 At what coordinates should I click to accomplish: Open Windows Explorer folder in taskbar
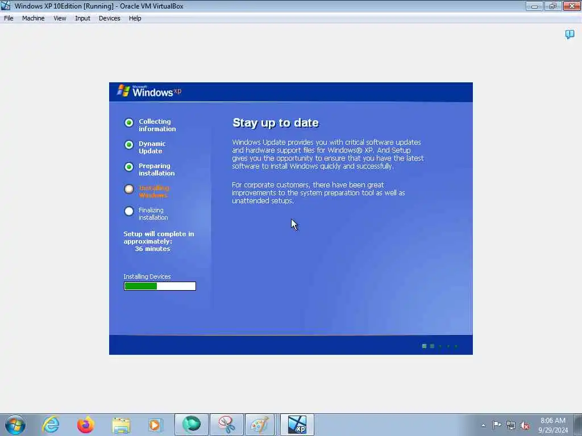tap(121, 425)
